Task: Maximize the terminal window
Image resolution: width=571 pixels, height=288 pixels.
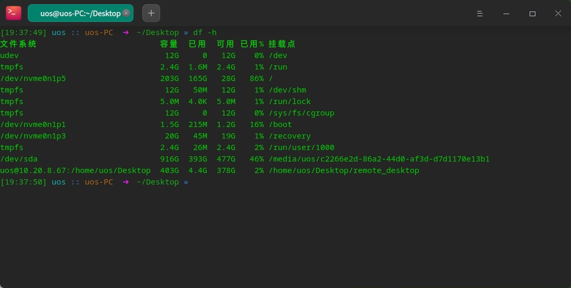Action: tap(532, 14)
